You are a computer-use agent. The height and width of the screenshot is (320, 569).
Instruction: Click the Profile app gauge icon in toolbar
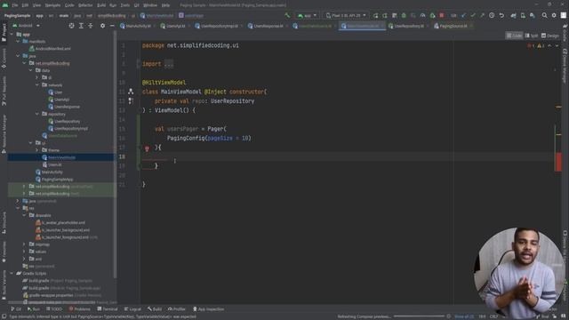coord(423,16)
